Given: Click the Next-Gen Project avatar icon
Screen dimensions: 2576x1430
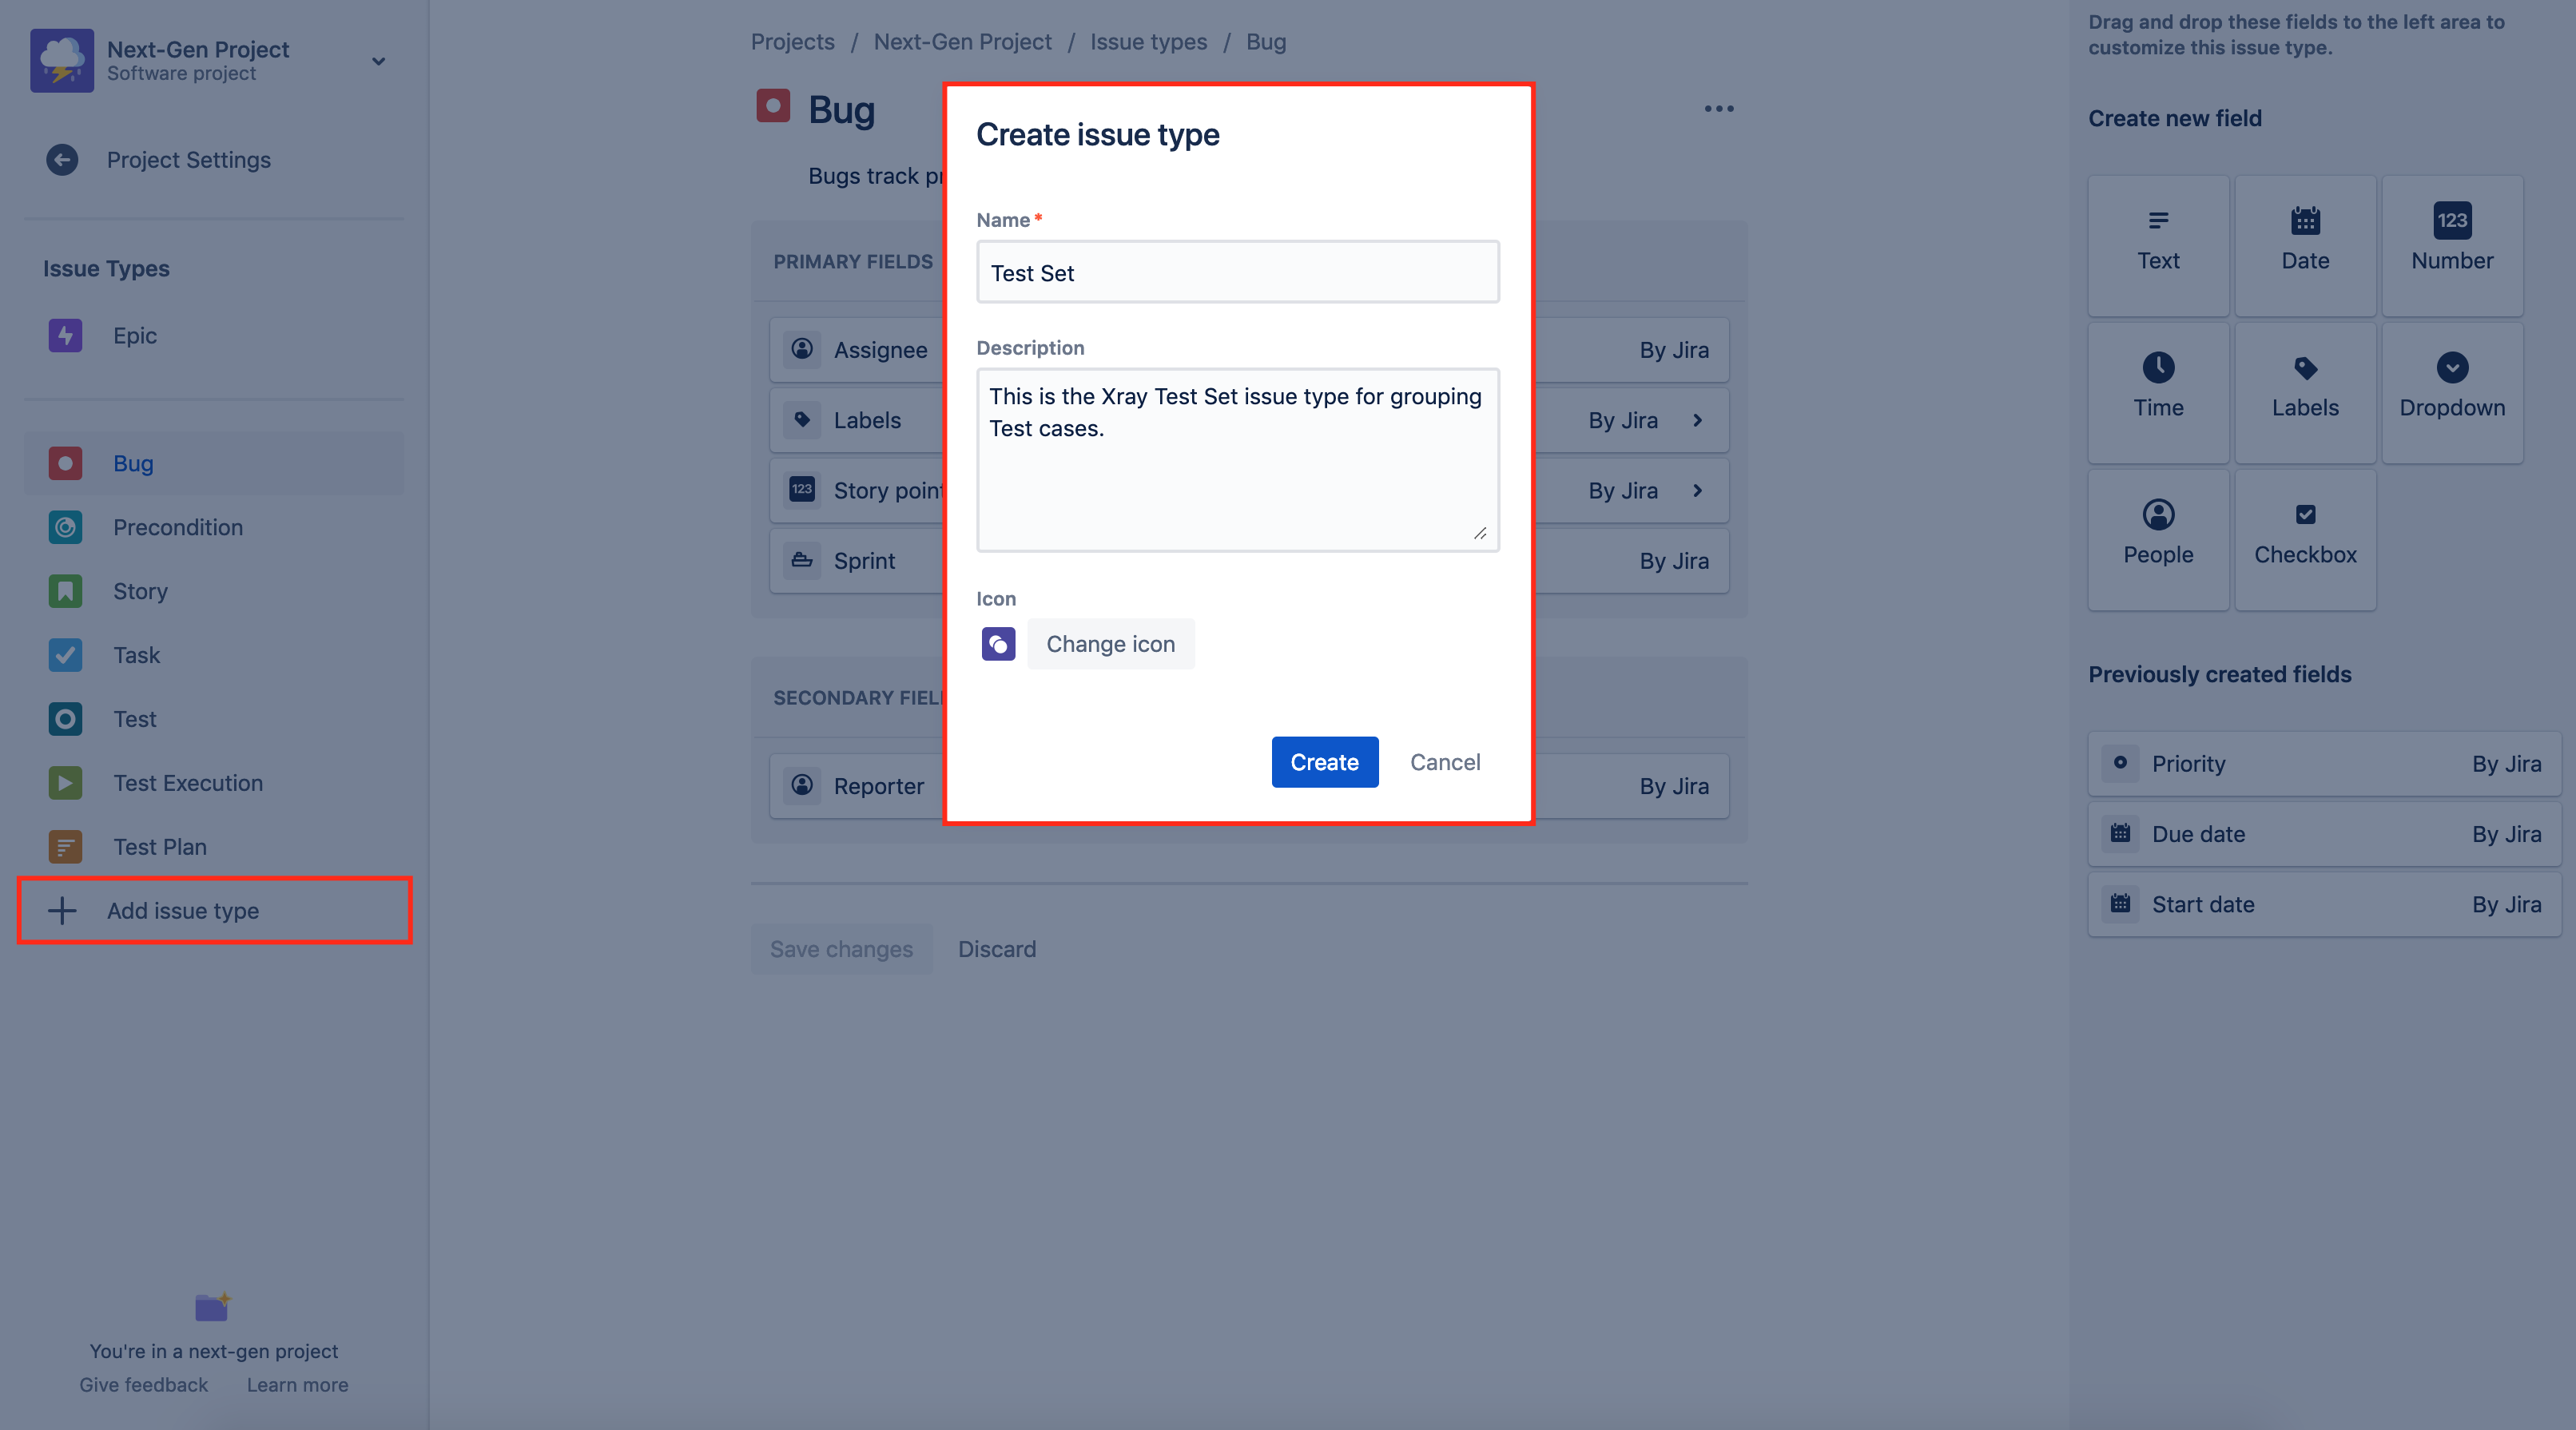Looking at the screenshot, I should pos(62,60).
